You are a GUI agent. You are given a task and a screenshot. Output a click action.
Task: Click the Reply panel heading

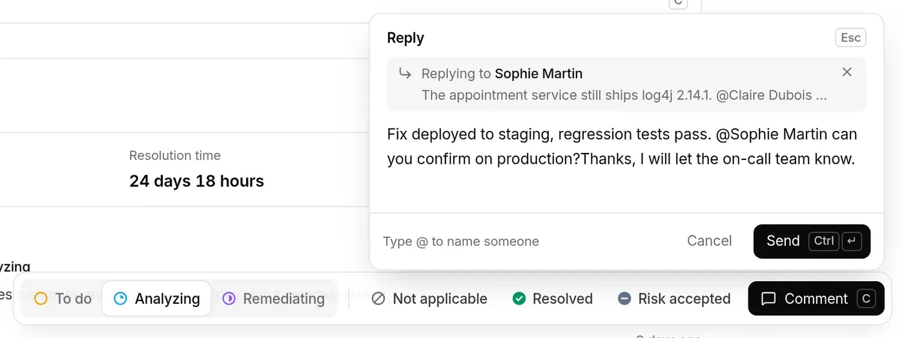[x=406, y=38]
